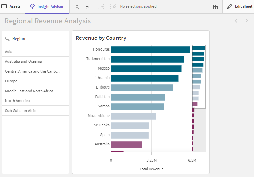Open the sheets overview grid icon
The image size is (254, 177).
coord(215,6)
